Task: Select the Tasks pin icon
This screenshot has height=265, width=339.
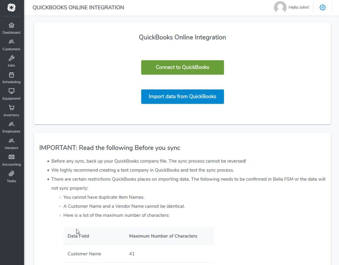Action: point(11,176)
